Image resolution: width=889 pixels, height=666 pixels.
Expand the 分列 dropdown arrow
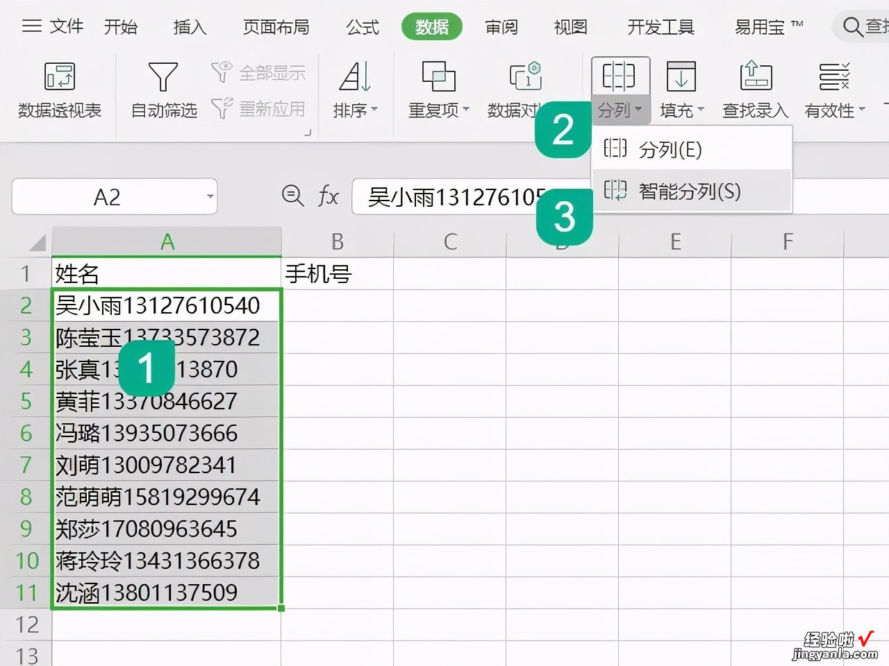click(x=638, y=110)
